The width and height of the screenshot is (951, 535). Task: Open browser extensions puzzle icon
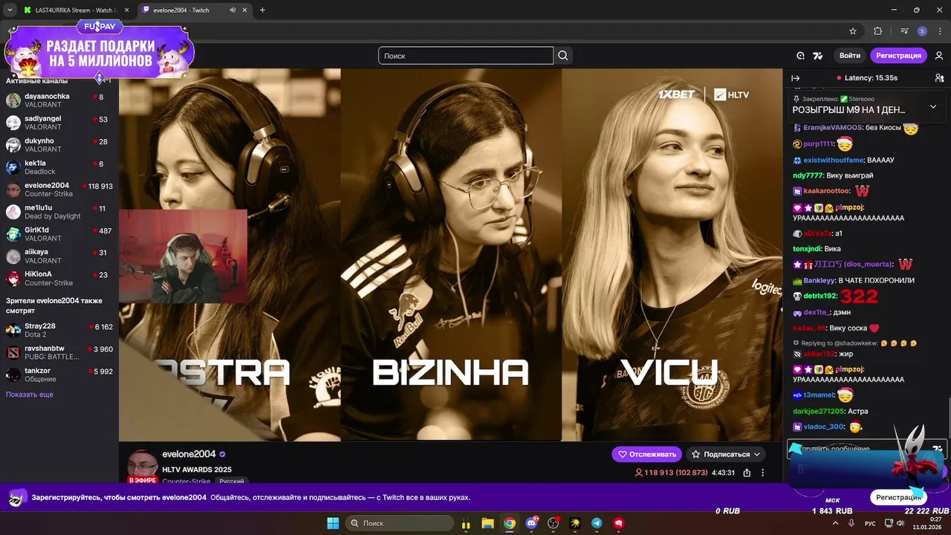click(877, 31)
